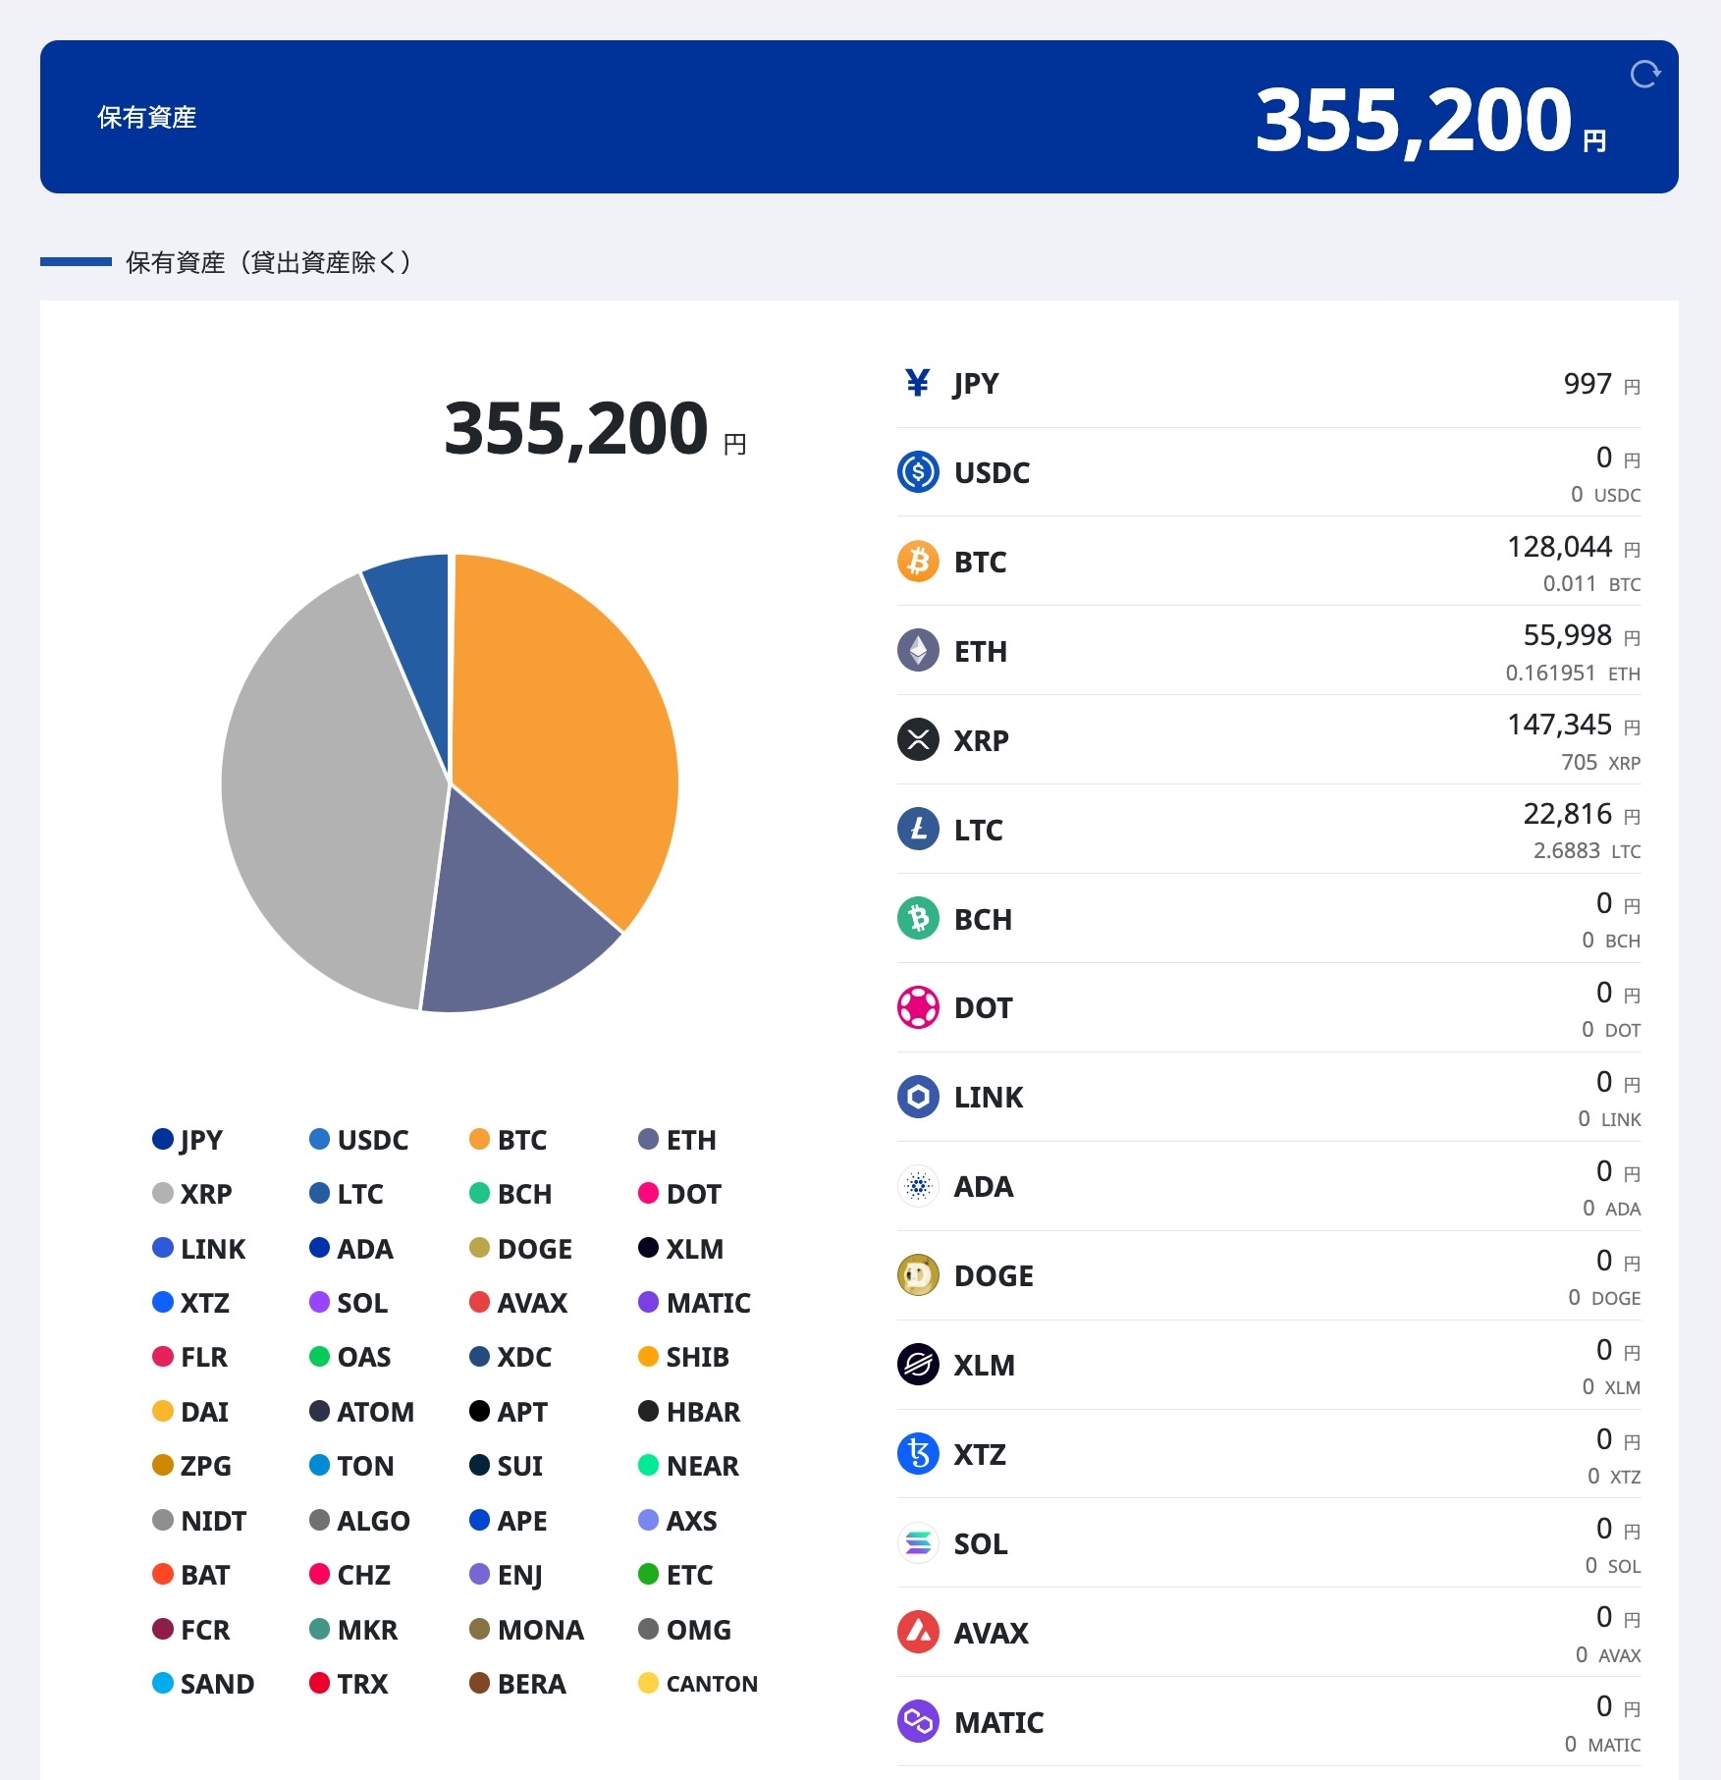Click the 保有資産 label in blue header
This screenshot has height=1780, width=1721.
click(x=146, y=118)
